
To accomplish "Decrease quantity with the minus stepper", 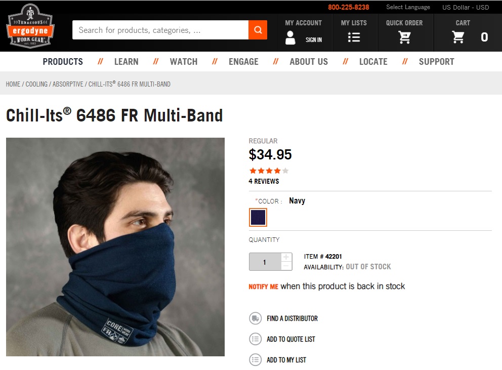I will (x=286, y=266).
